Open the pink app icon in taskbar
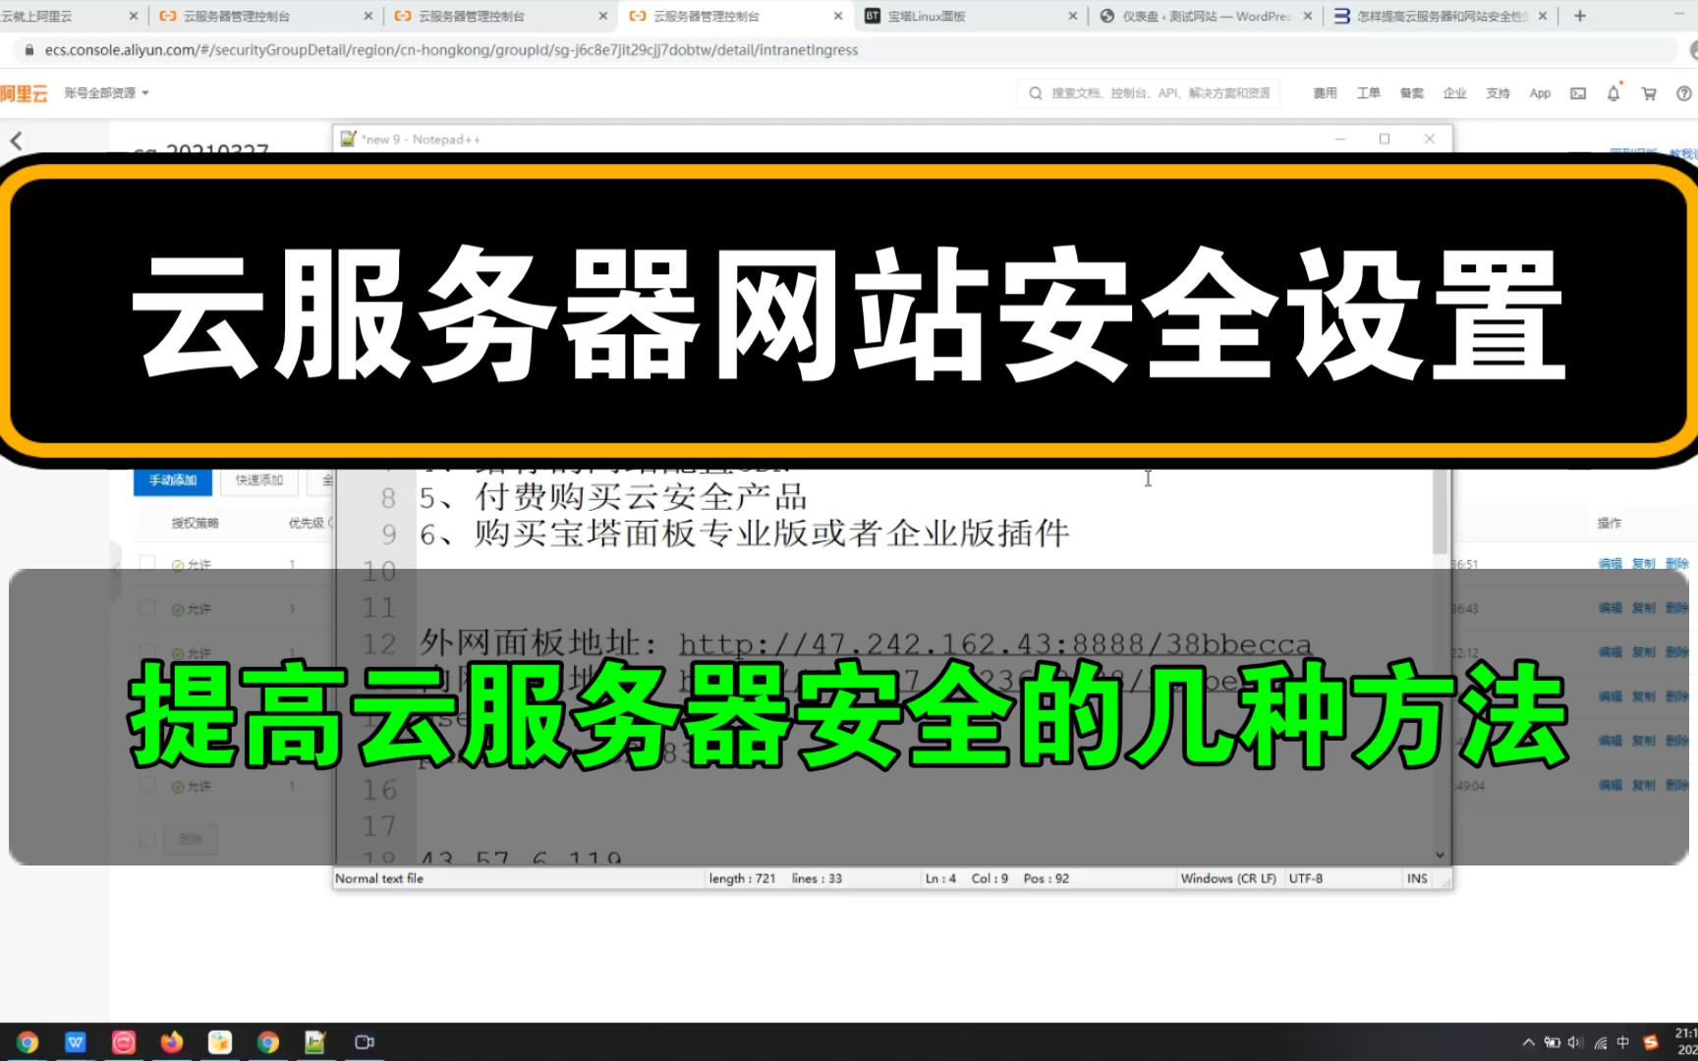 pos(124,1041)
